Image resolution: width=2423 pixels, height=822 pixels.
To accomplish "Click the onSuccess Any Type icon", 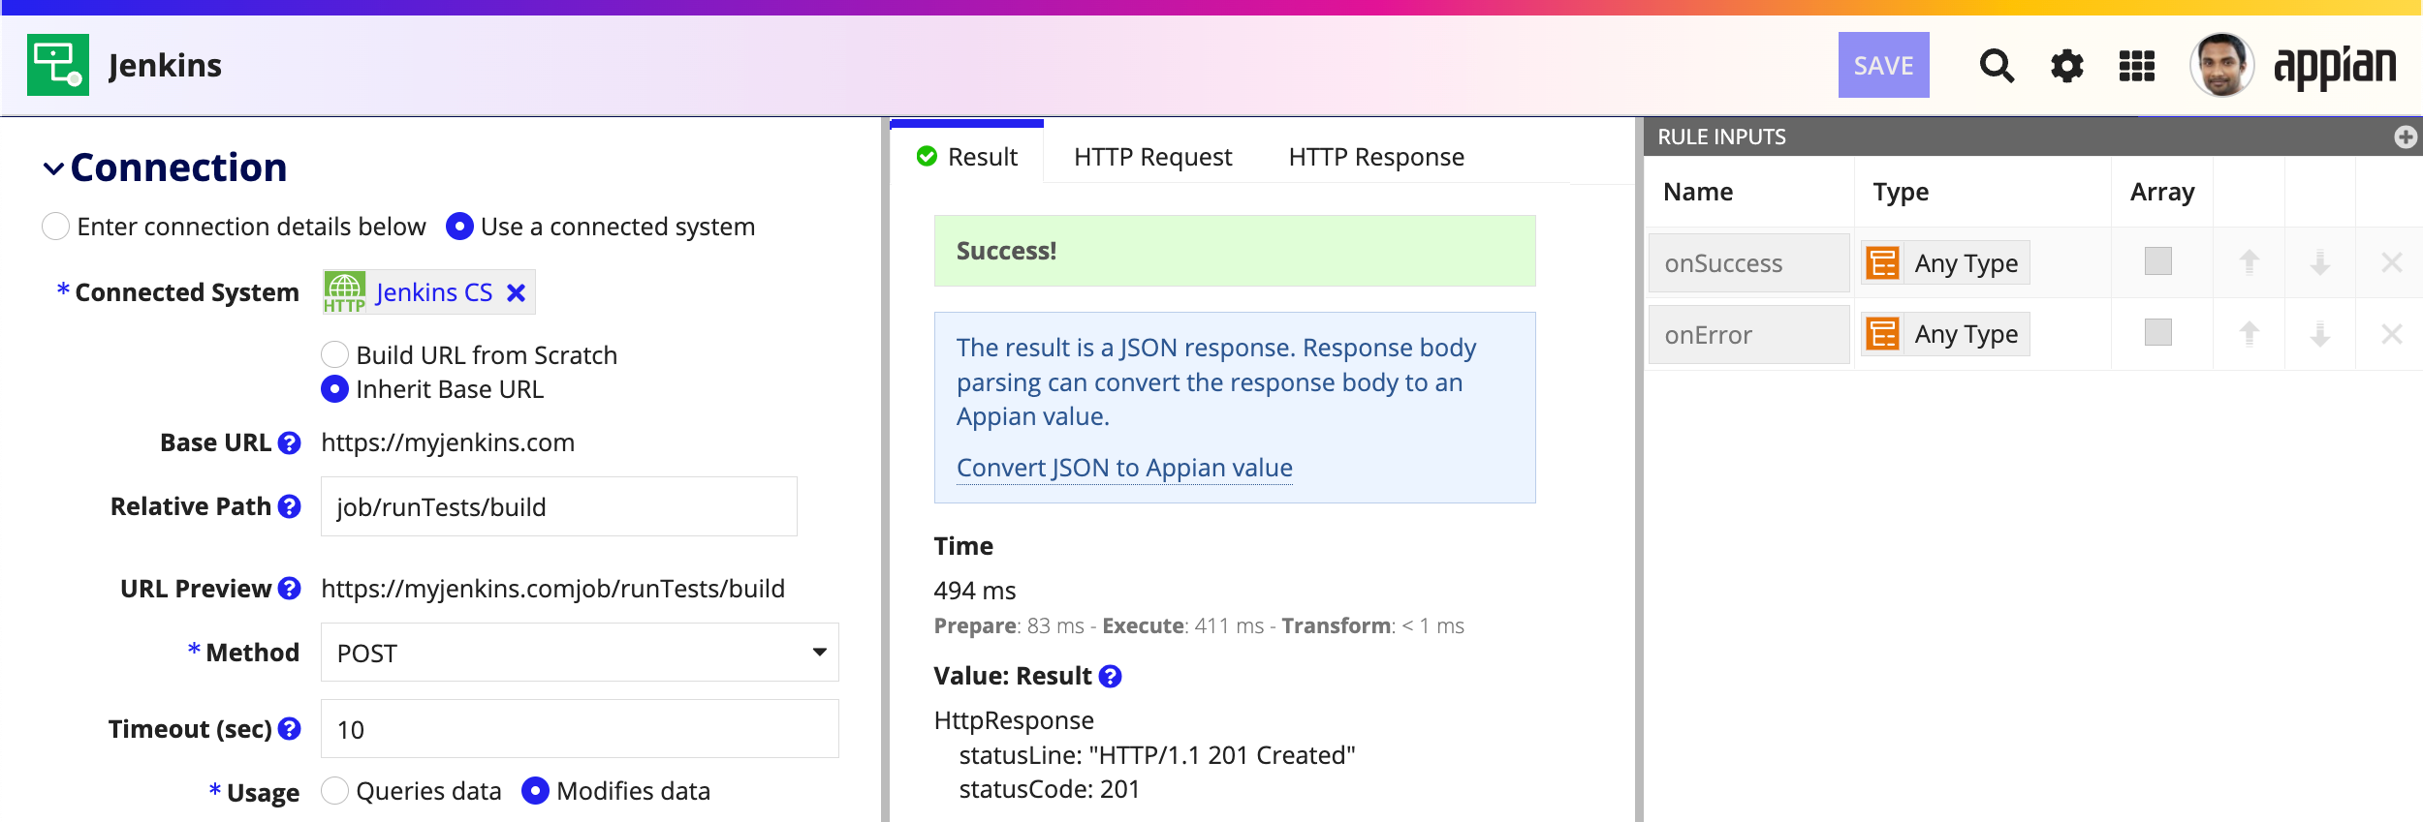I will [x=1882, y=262].
